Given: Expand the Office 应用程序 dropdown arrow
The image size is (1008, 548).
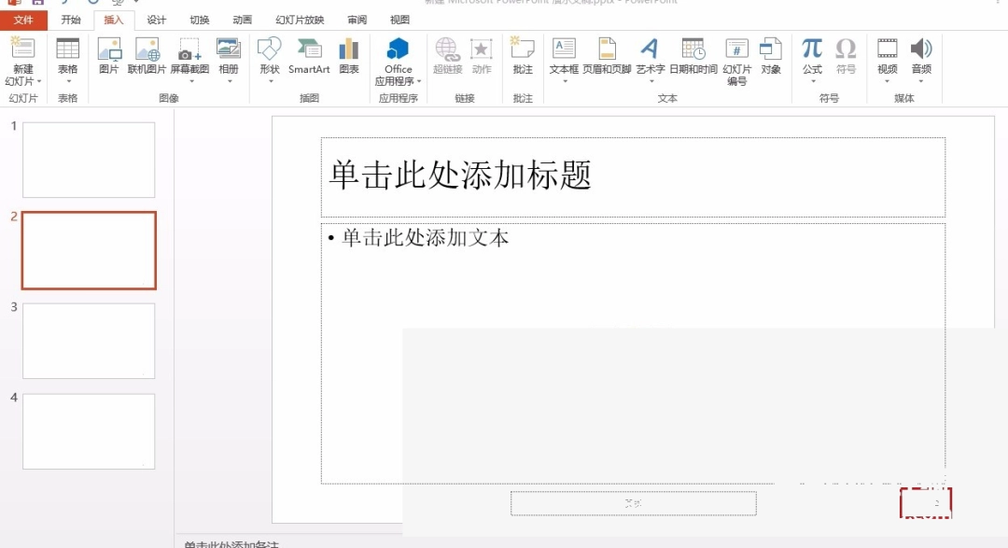Looking at the screenshot, I should (418, 81).
